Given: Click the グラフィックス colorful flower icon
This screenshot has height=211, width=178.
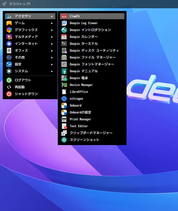Looking at the screenshot, I should [9, 30].
